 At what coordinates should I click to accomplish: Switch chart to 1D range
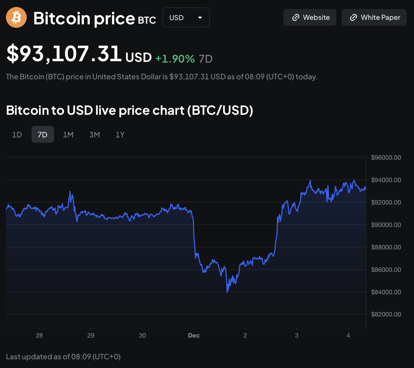[17, 135]
